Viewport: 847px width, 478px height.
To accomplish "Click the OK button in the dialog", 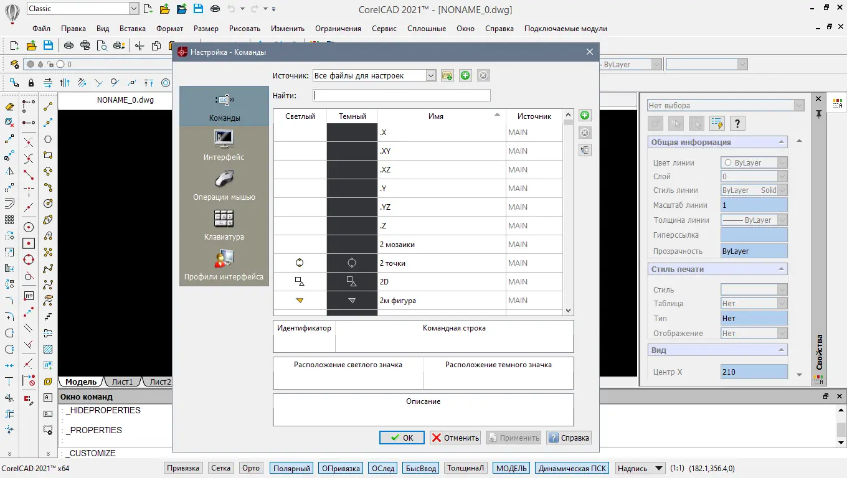I will coord(401,438).
